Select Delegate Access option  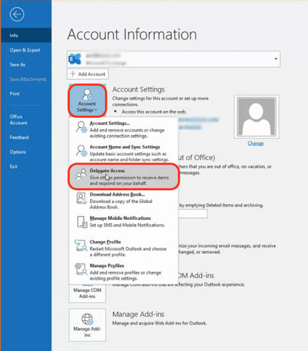123,177
